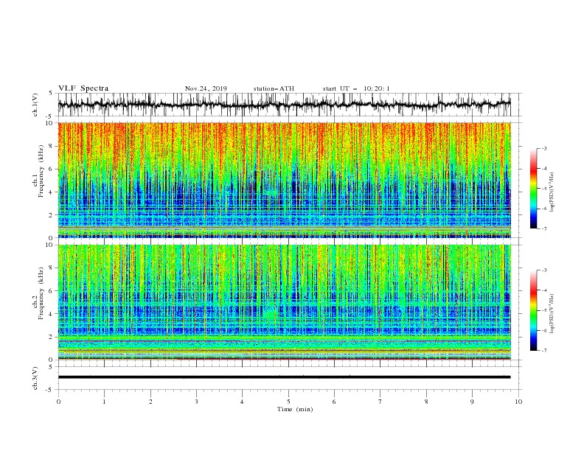584x451 pixels.
Task: Click the date "Nov.24, 2019"
Action: (x=206, y=88)
